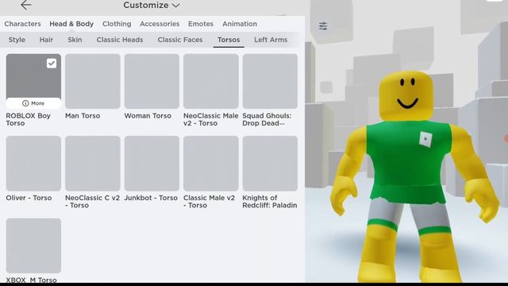The height and width of the screenshot is (286, 508).
Task: Open the Accessories tab
Action: pyautogui.click(x=160, y=24)
